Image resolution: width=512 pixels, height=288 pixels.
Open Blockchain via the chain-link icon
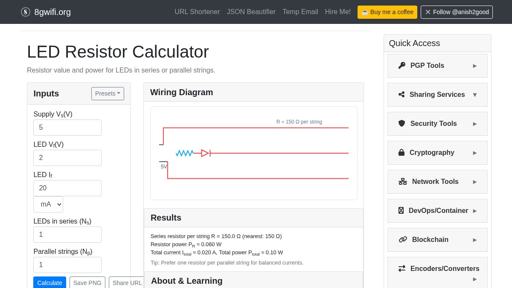point(403,239)
